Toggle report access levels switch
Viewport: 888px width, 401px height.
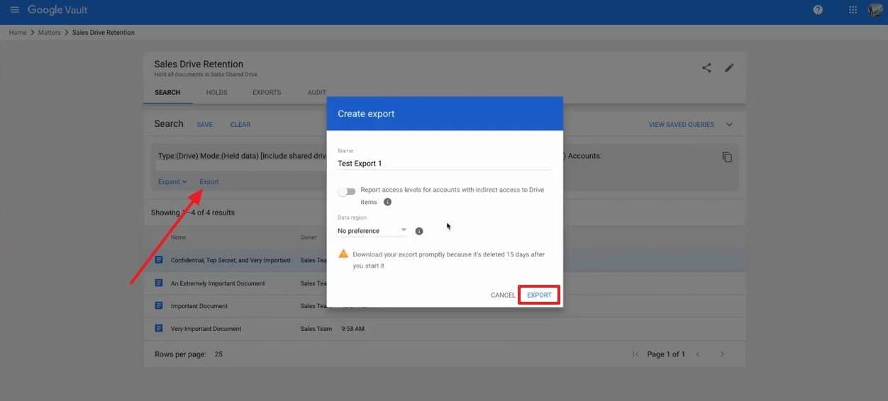pos(347,191)
